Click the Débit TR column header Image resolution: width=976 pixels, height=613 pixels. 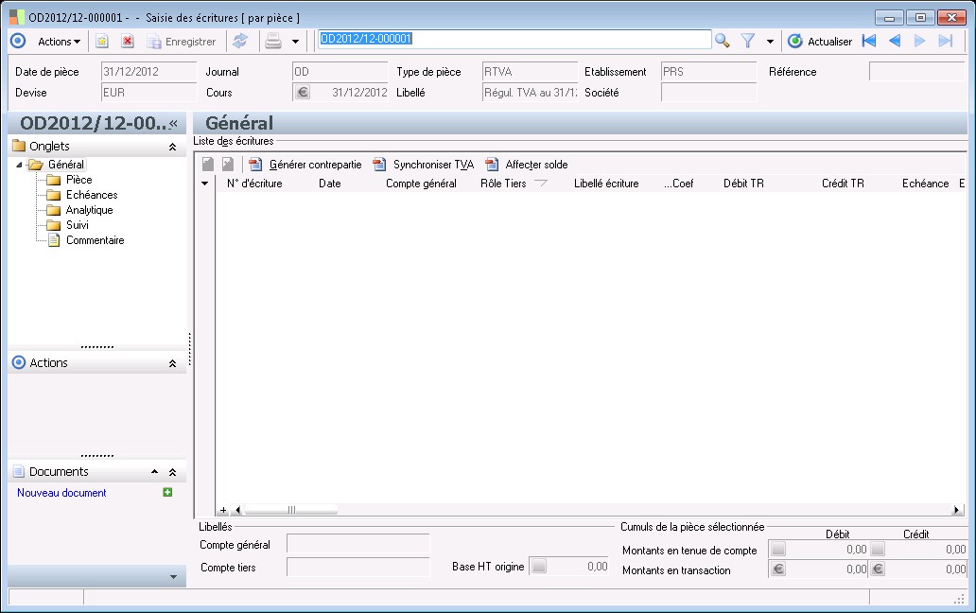[743, 184]
